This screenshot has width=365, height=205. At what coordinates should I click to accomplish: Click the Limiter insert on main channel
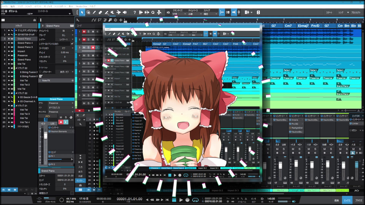click(x=356, y=124)
